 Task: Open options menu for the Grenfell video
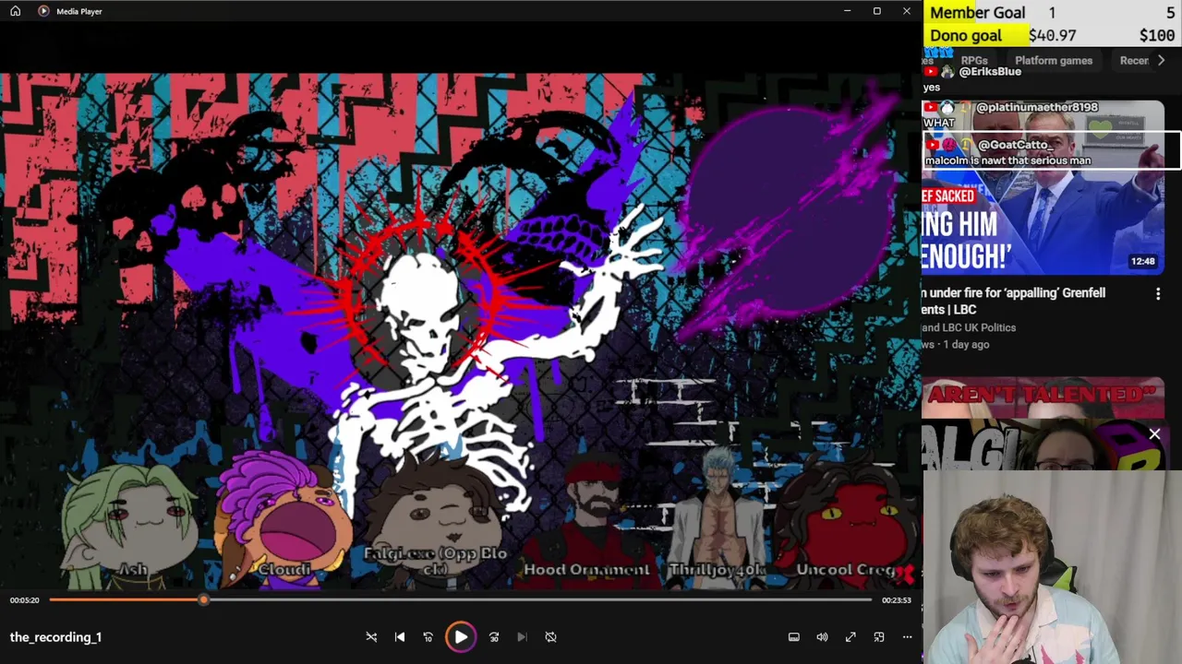pyautogui.click(x=1158, y=294)
